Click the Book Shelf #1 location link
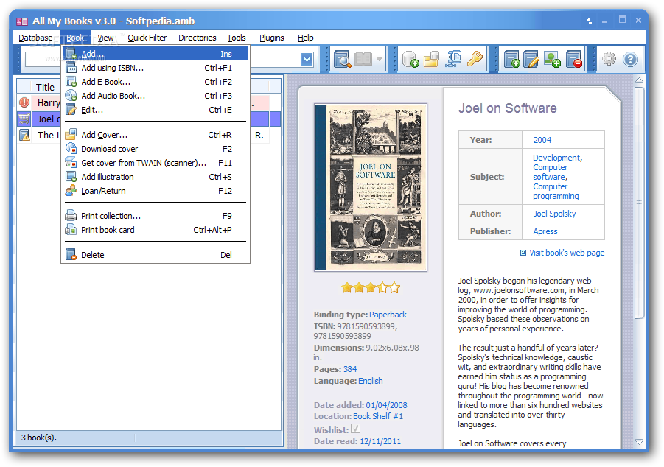Image resolution: width=664 pixels, height=467 pixels. (378, 415)
